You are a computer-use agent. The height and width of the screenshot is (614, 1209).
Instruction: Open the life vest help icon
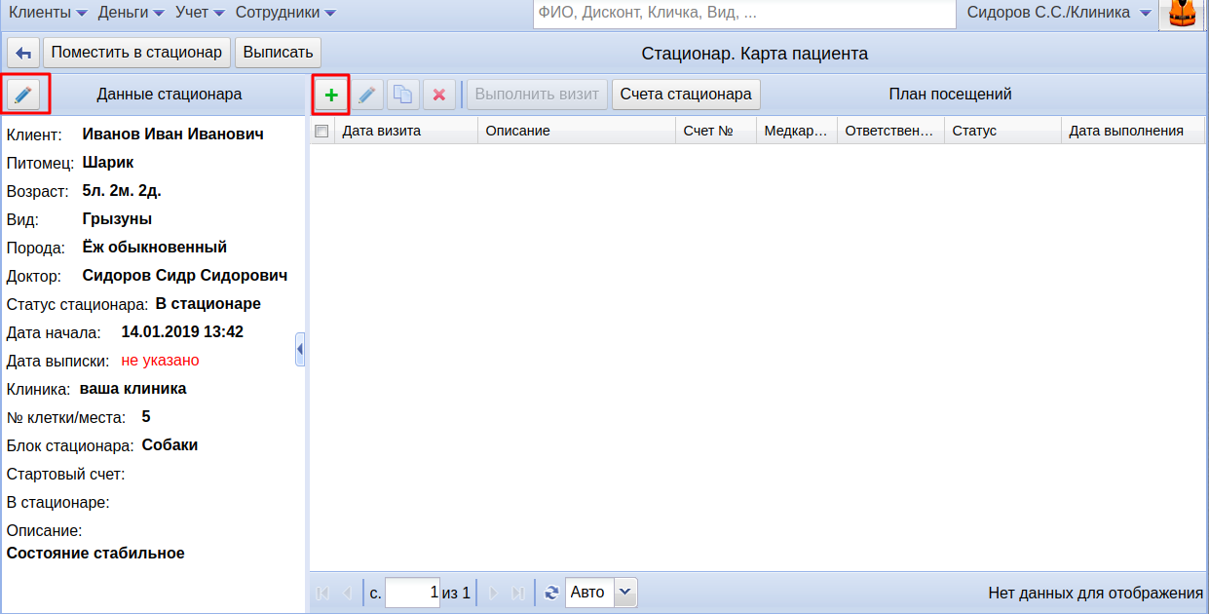click(1183, 15)
